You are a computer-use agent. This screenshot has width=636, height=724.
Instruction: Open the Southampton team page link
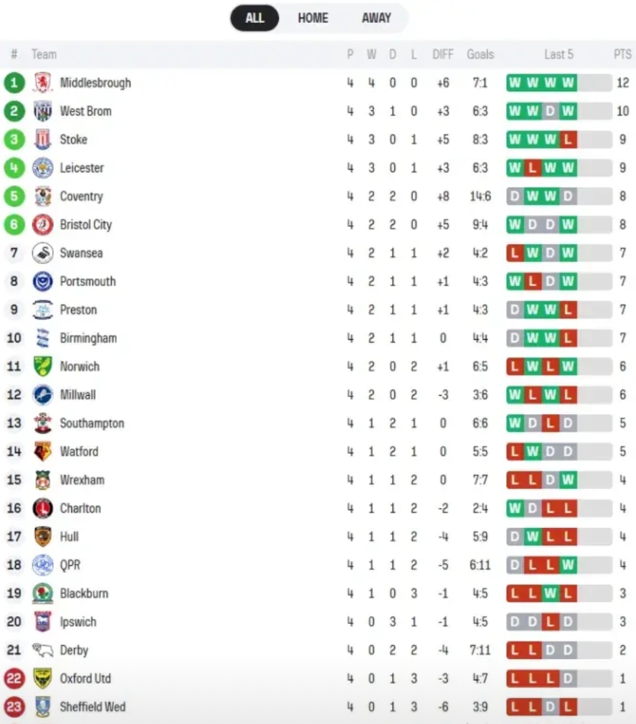tap(92, 423)
